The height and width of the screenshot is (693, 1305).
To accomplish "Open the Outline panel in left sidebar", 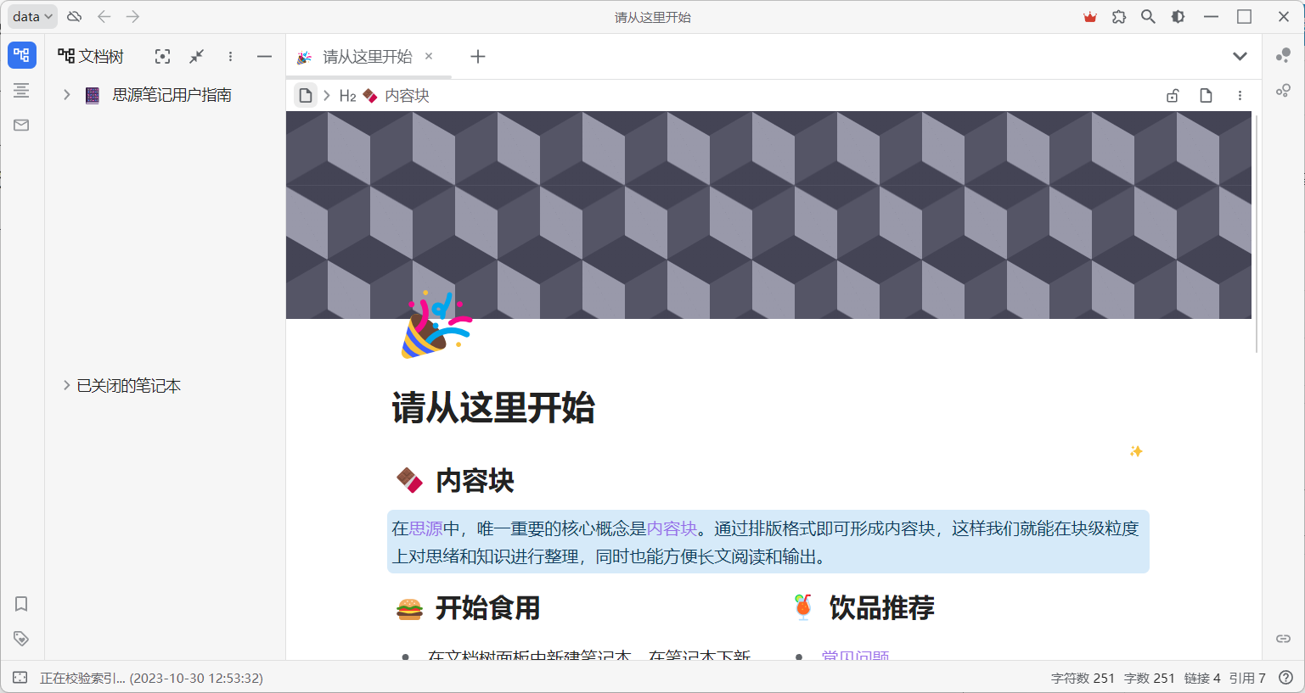I will (x=21, y=91).
